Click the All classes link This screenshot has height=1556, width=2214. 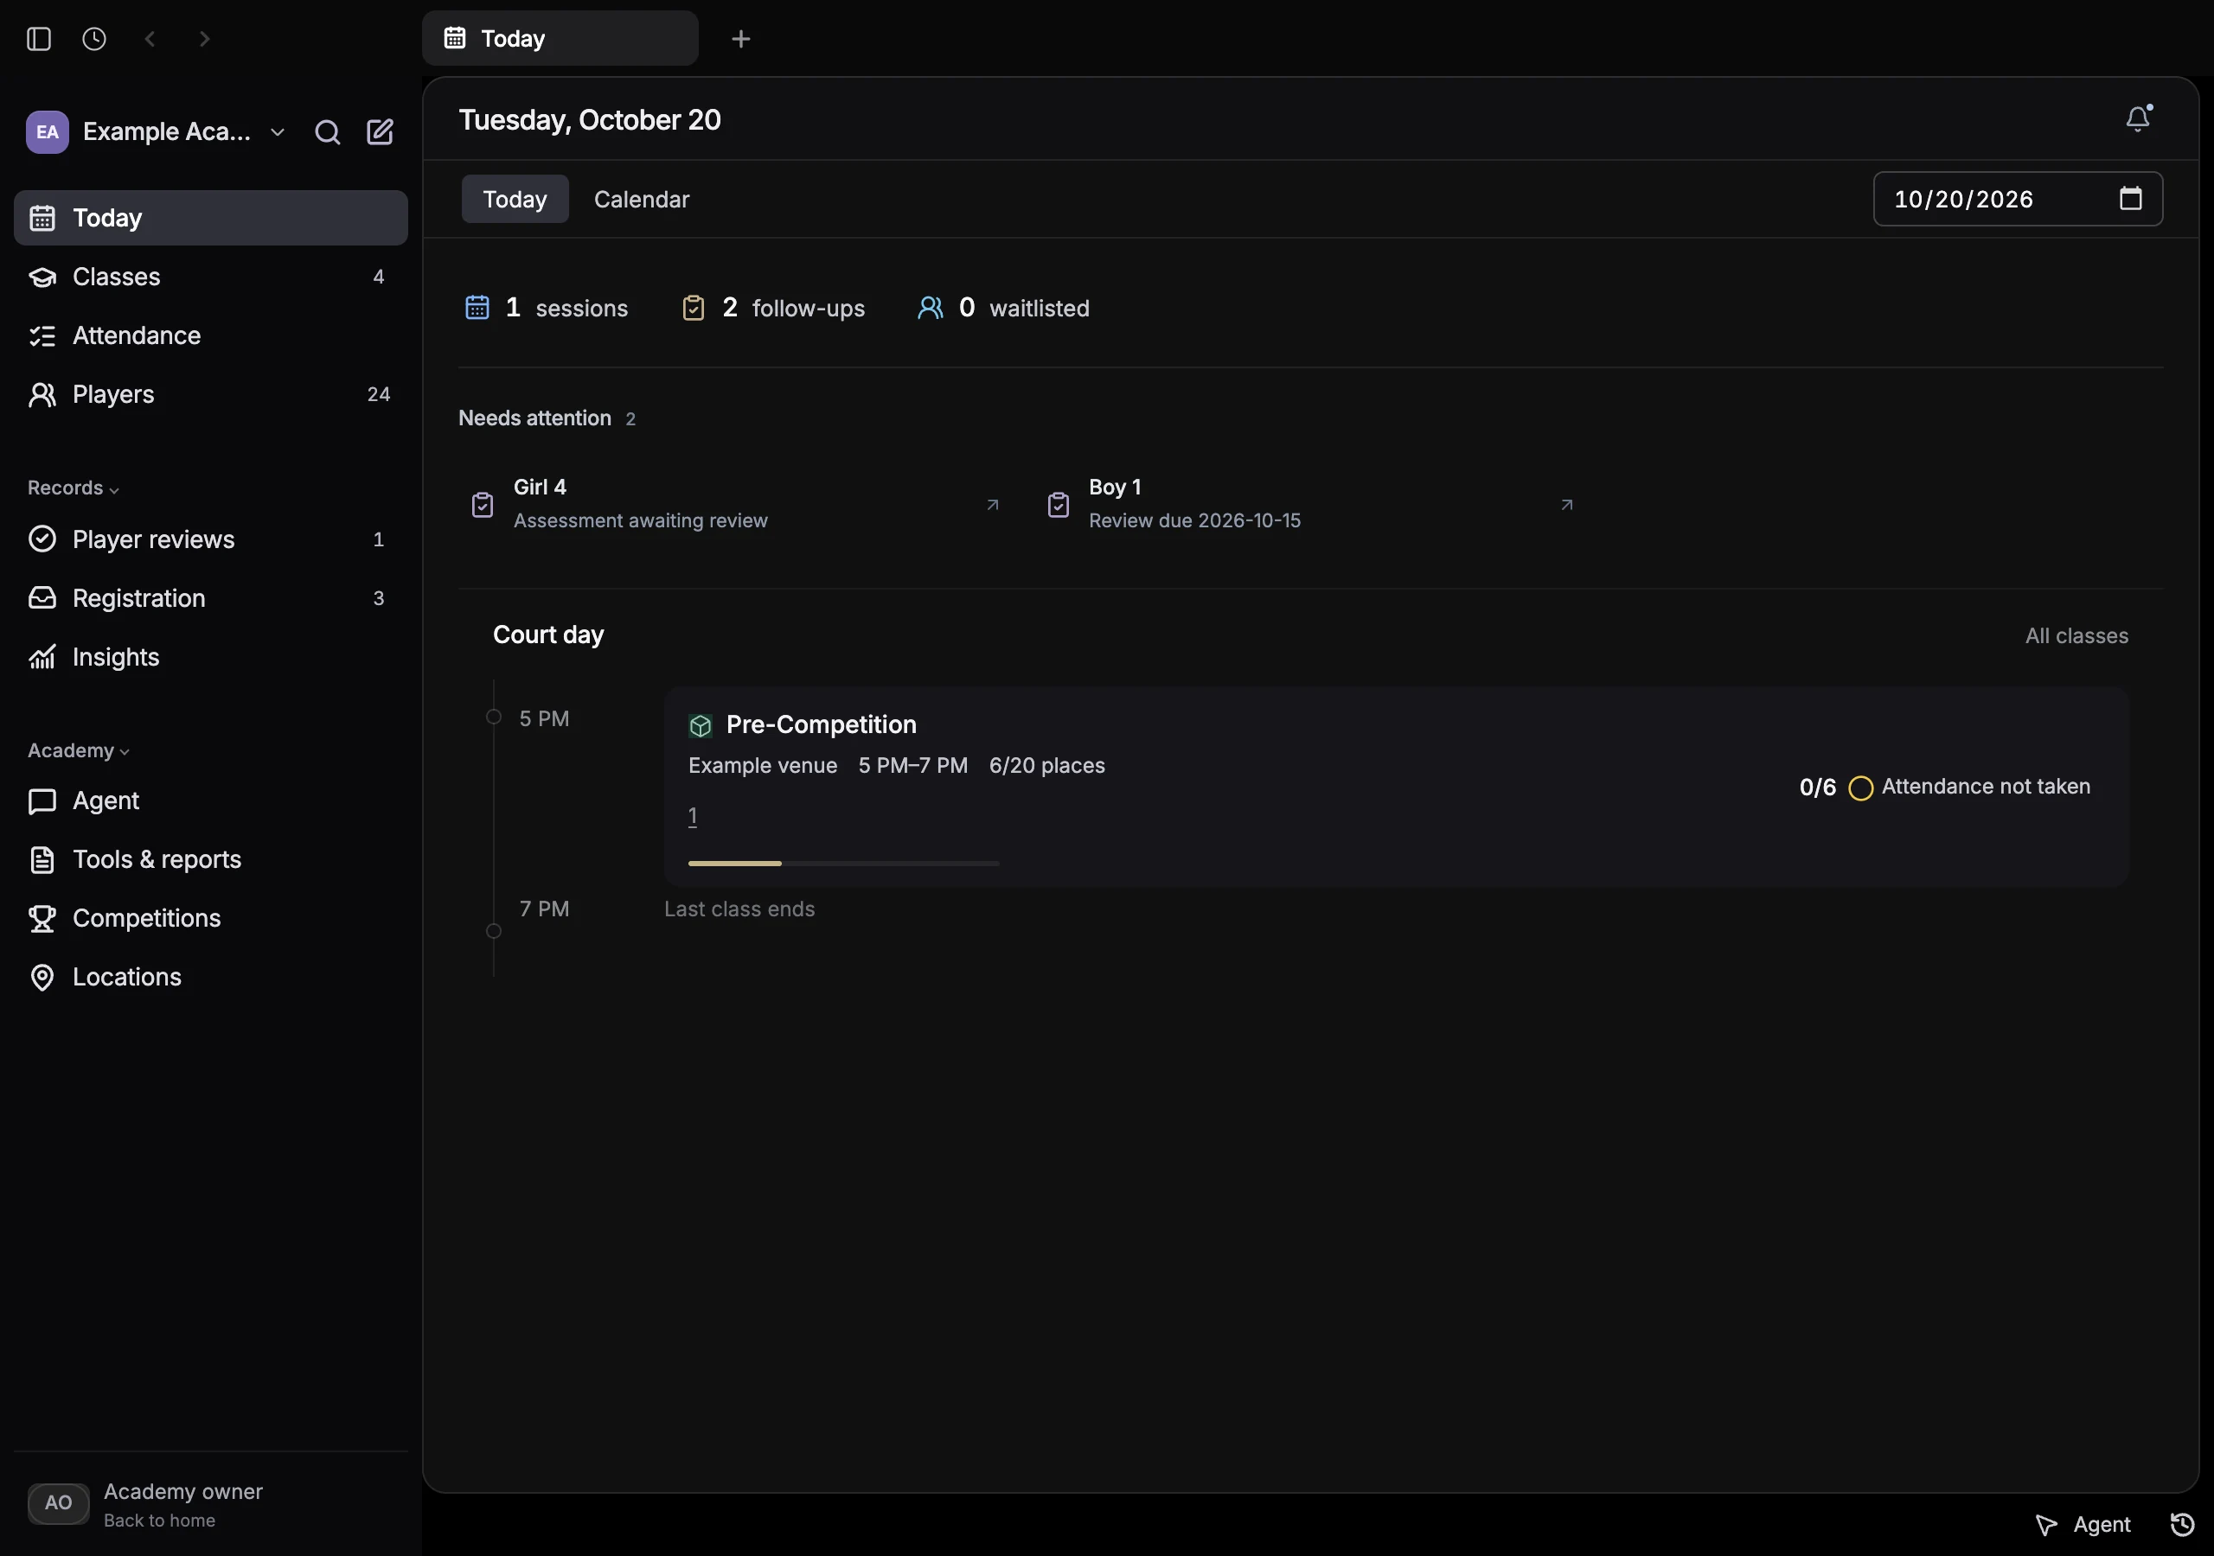click(2076, 635)
